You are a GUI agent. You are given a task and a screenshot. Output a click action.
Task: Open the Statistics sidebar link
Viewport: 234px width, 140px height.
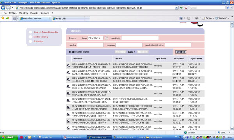coord(38,42)
